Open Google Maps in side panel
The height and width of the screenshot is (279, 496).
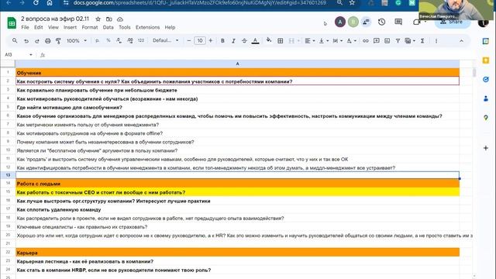coord(486,118)
